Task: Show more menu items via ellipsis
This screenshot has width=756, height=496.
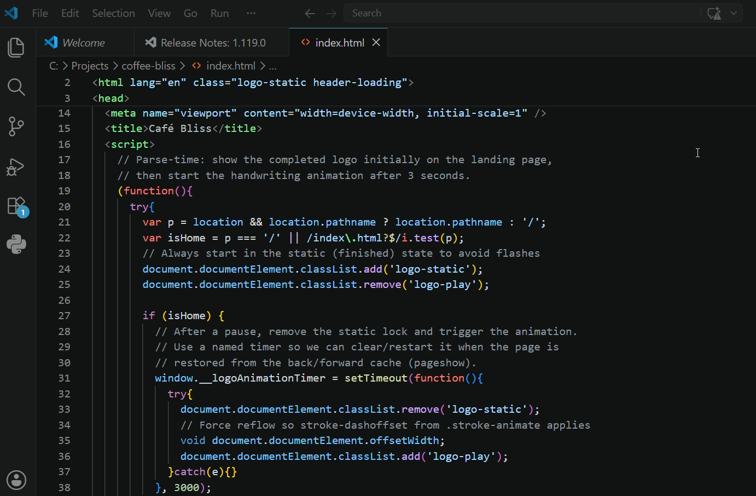Action: coord(251,13)
